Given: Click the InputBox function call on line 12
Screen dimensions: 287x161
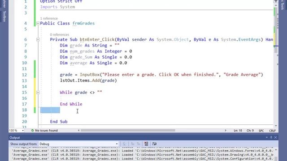Looking at the screenshot, I should click(x=90, y=75).
